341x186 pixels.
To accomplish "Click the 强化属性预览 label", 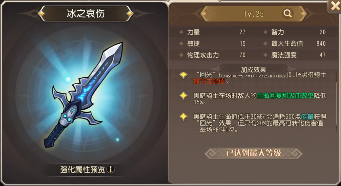I will (x=82, y=169).
